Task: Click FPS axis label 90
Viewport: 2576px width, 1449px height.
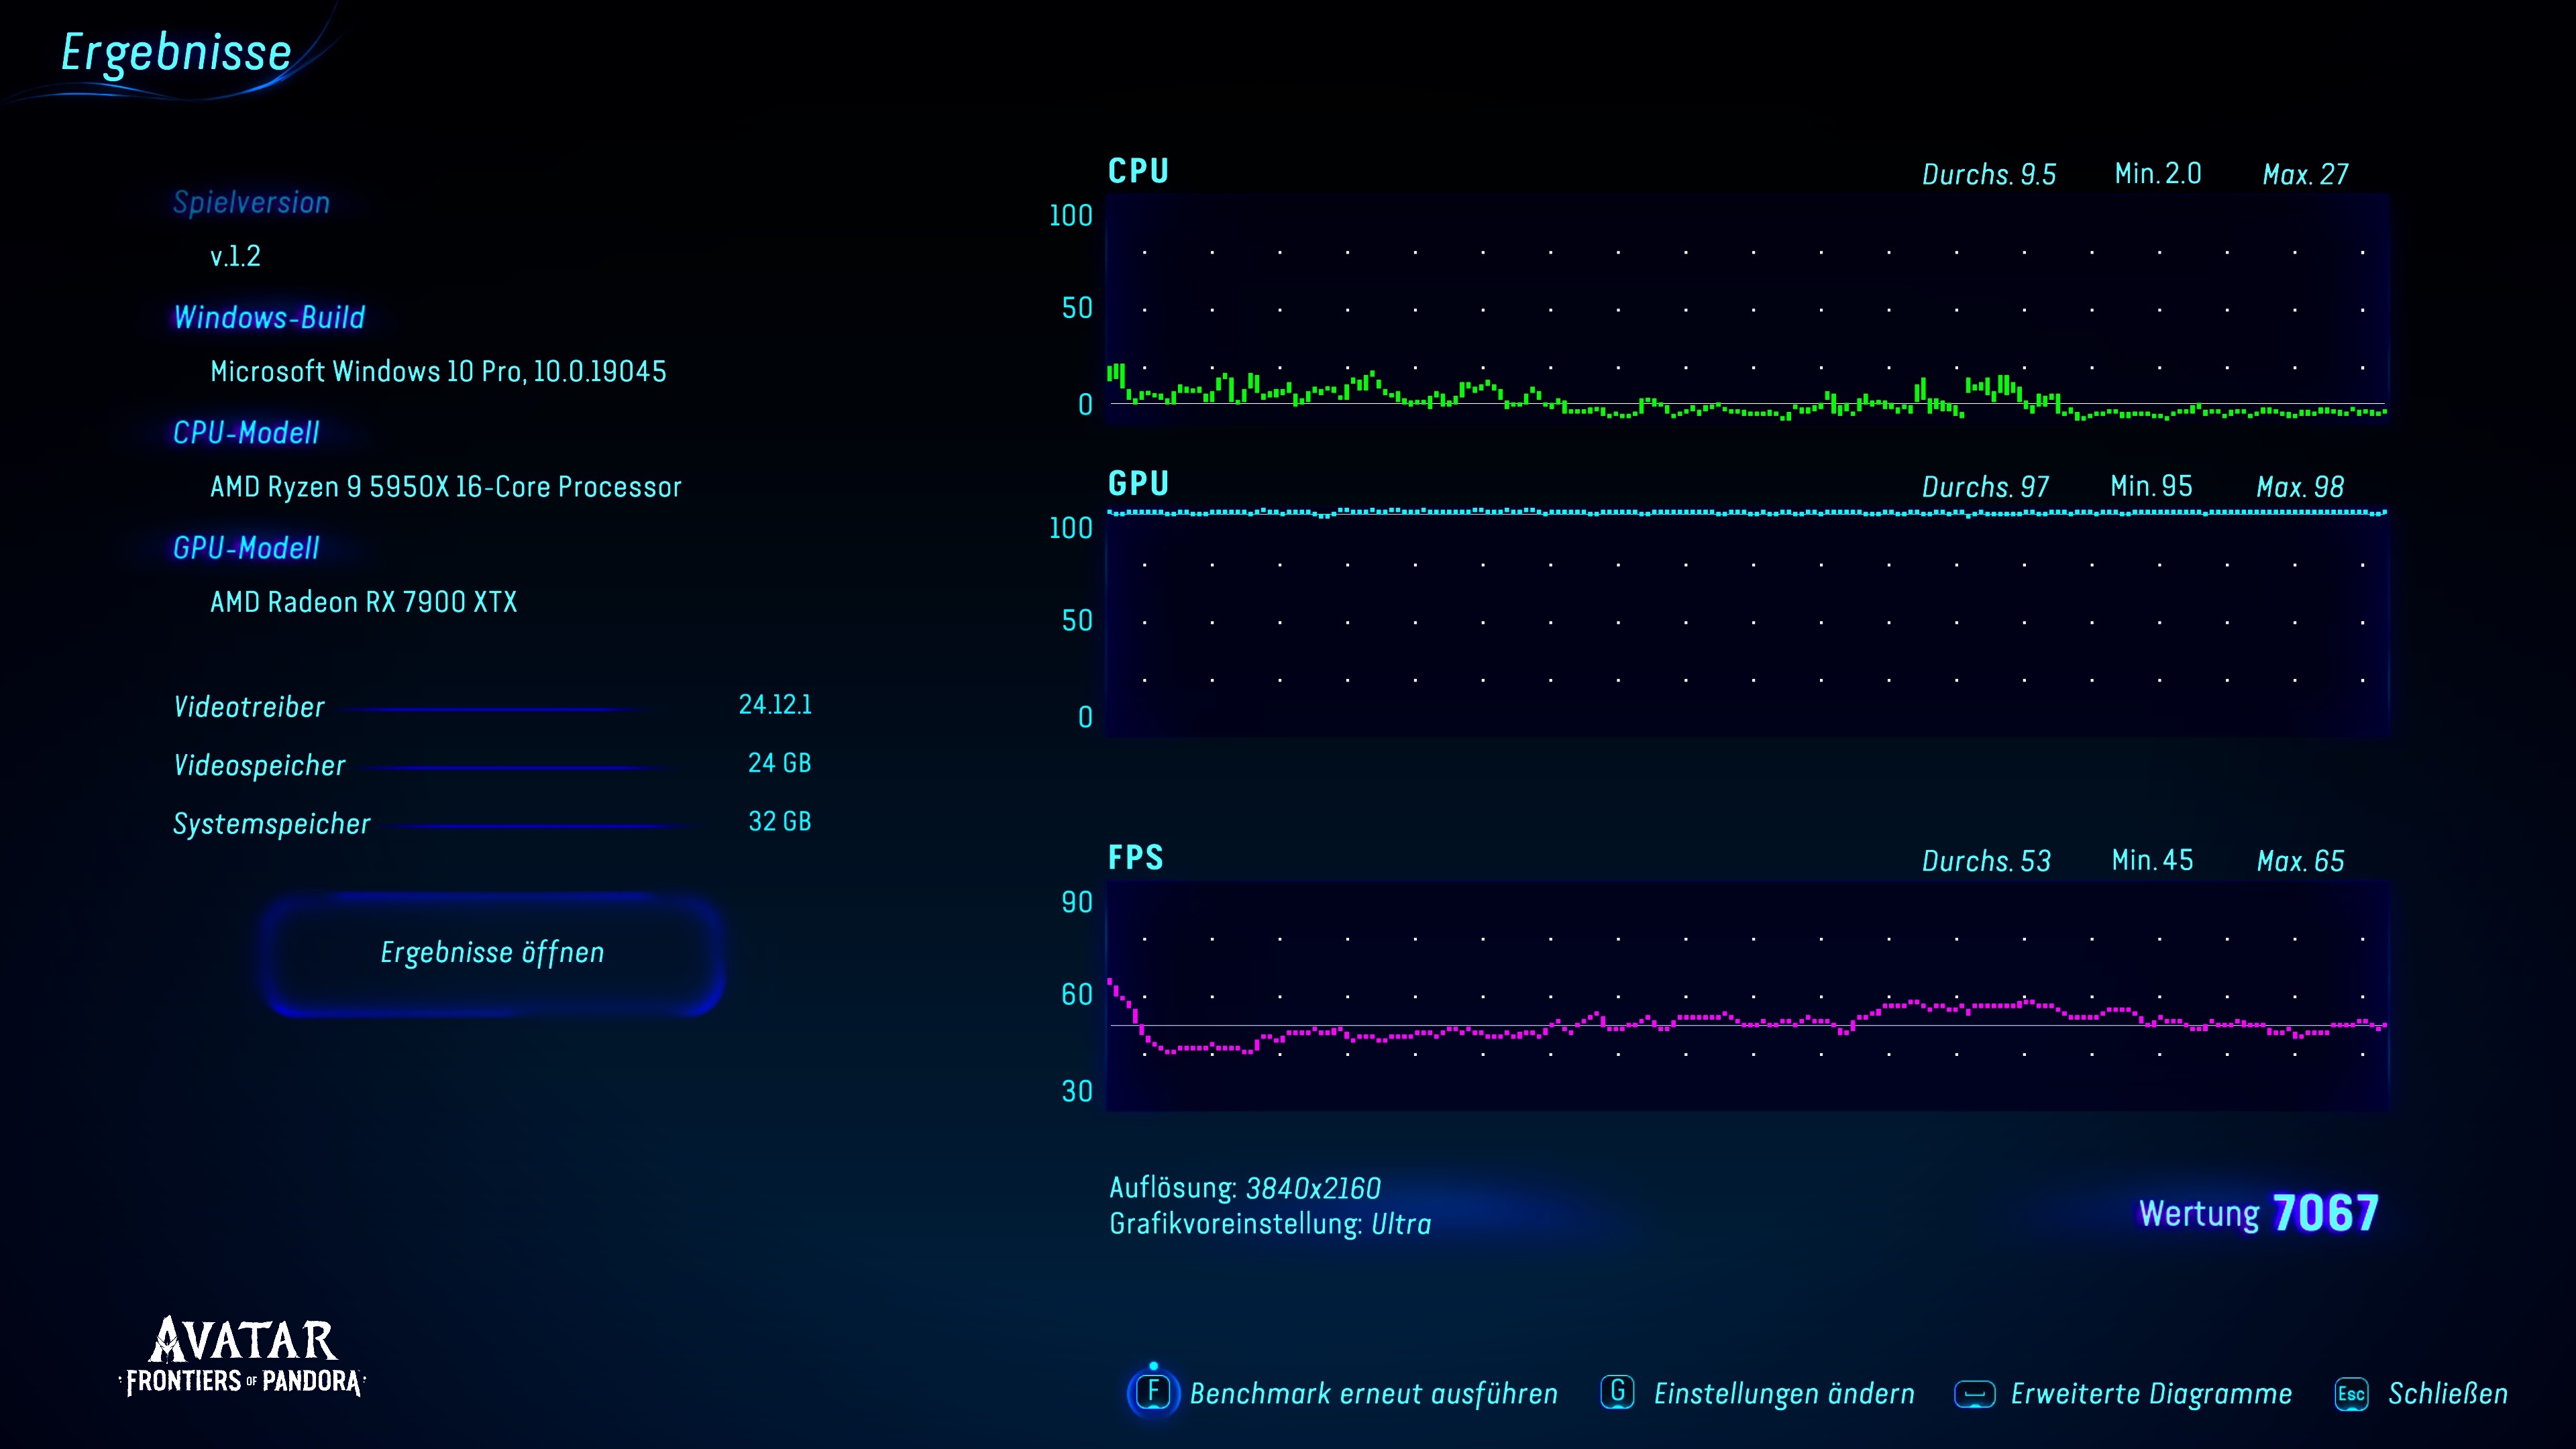Action: (1077, 902)
